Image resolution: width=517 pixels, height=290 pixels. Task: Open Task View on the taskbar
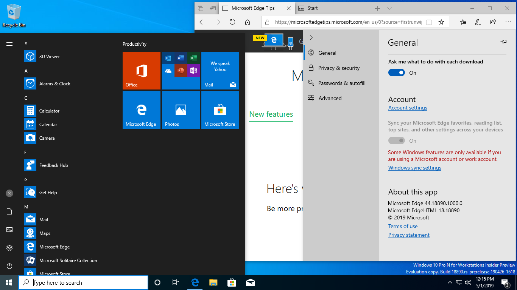click(x=176, y=282)
